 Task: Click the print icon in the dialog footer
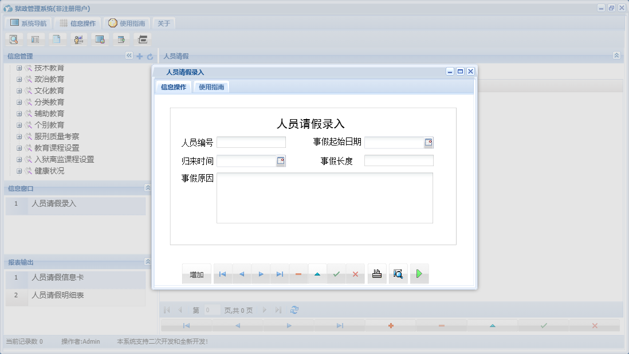376,273
